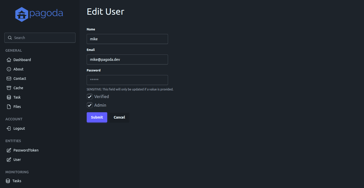Click the Contact envelope icon
The width and height of the screenshot is (364, 188).
[x=9, y=79]
